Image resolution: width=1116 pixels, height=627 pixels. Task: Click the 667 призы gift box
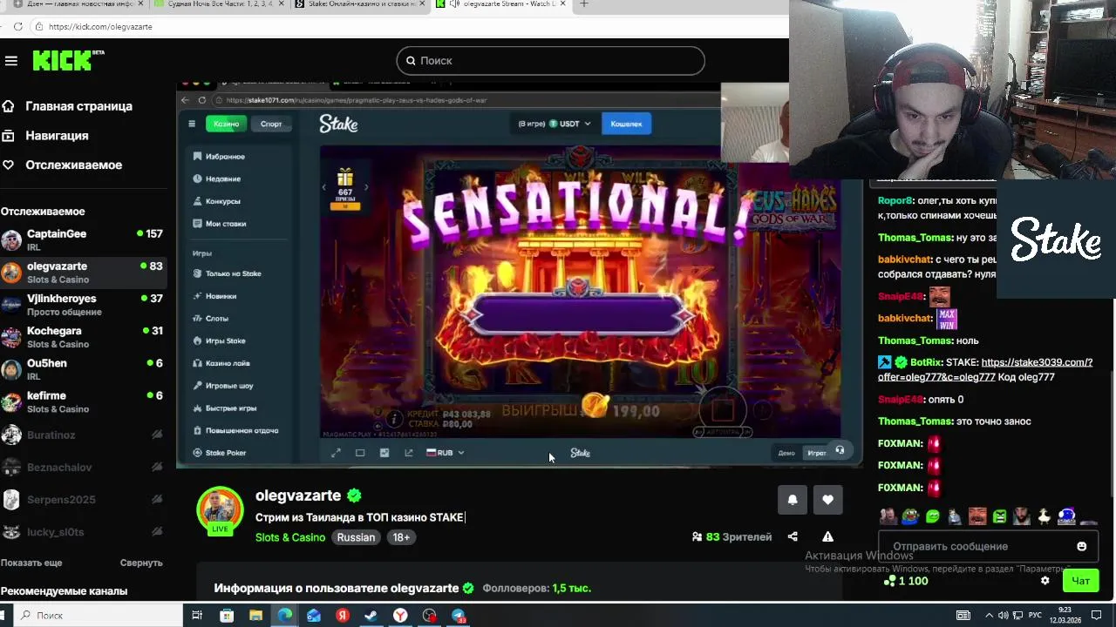[x=345, y=189]
